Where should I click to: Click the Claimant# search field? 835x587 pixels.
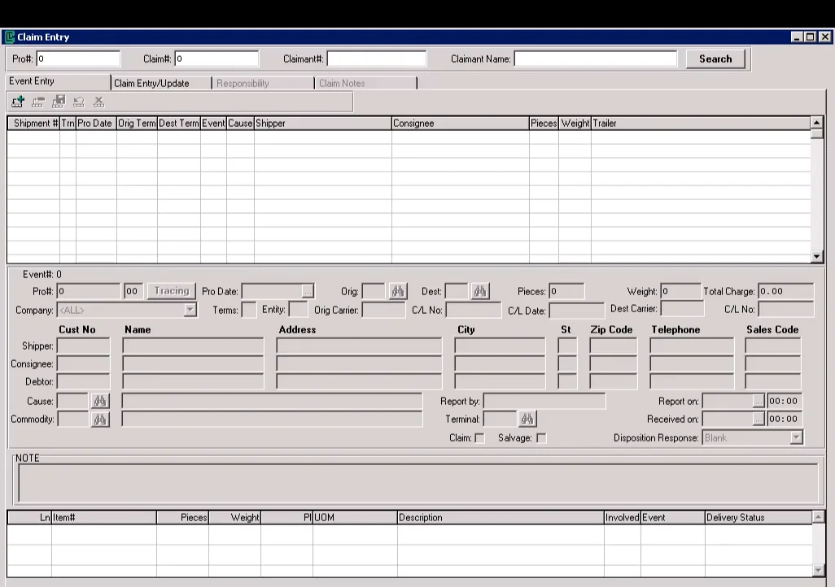pyautogui.click(x=377, y=59)
